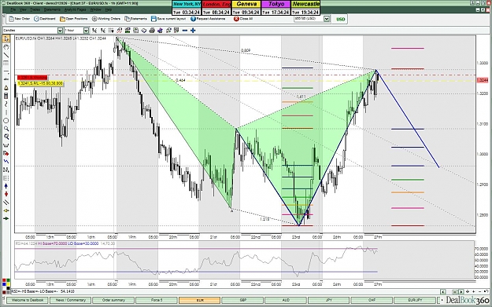Choose the ellipse drawing tool
Image resolution: width=492 pixels, height=307 pixels.
point(6,120)
